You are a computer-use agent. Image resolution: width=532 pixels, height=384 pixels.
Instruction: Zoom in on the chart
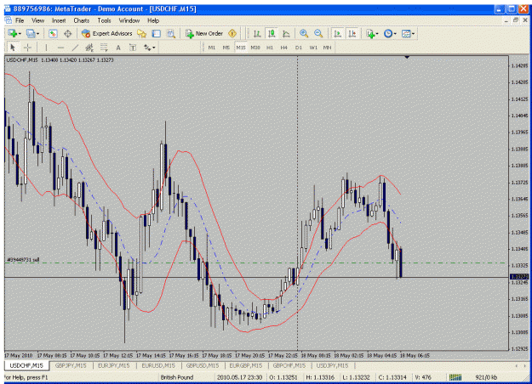(x=304, y=33)
